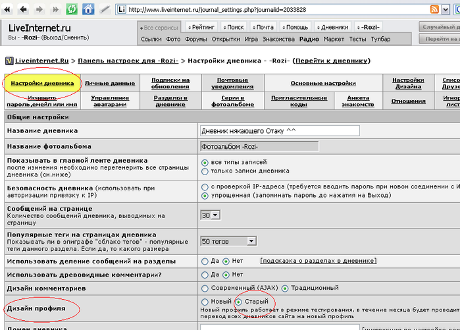Image resolution: width=460 pixels, height=330 pixels.
Task: Click the 'Название фотоальбома' field
Action: coord(259,146)
